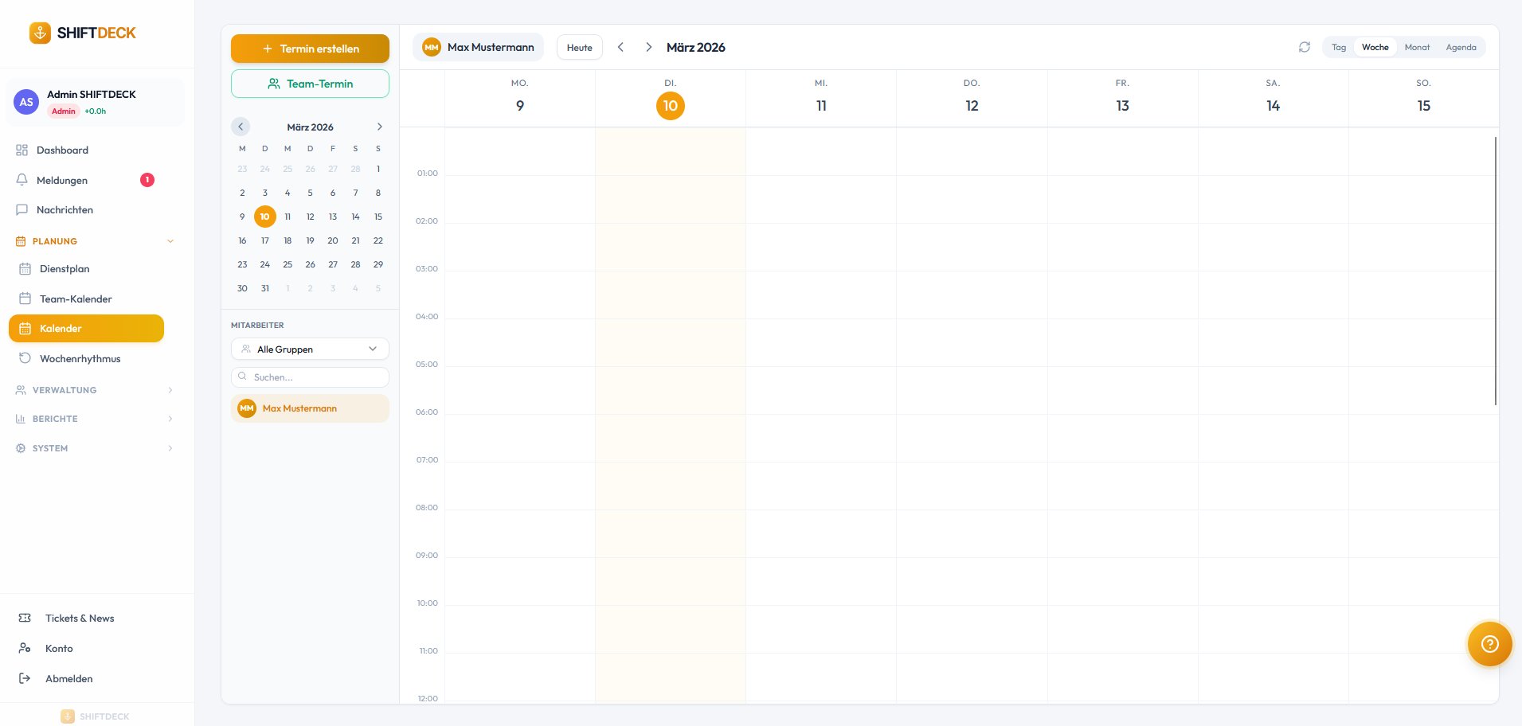
Task: Open the Alle Gruppen dropdown
Action: click(310, 349)
